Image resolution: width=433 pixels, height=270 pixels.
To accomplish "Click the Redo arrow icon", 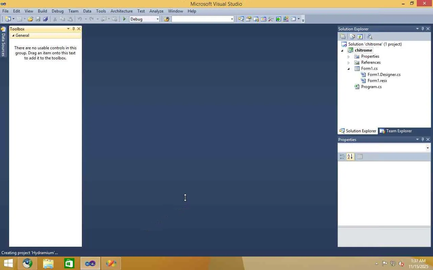I will coord(91,19).
